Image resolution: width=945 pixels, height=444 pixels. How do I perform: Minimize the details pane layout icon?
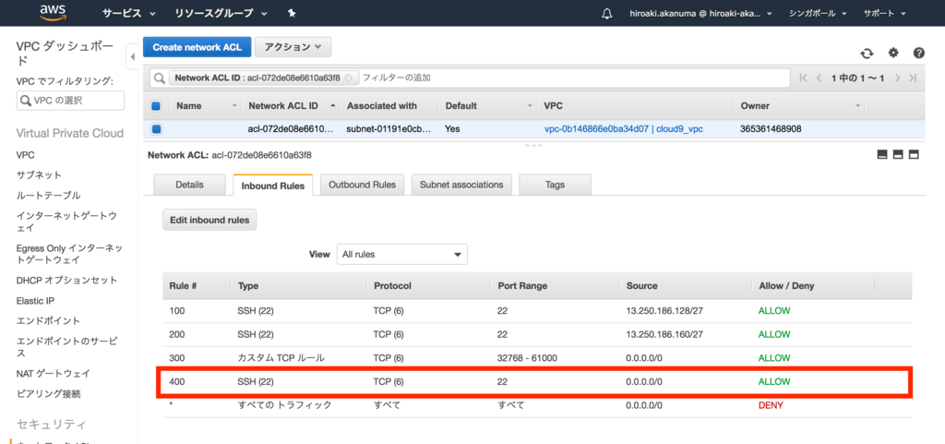click(x=881, y=155)
